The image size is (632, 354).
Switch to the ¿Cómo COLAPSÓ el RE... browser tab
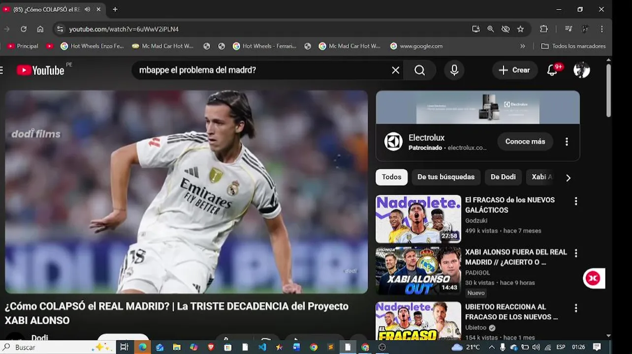click(x=47, y=9)
